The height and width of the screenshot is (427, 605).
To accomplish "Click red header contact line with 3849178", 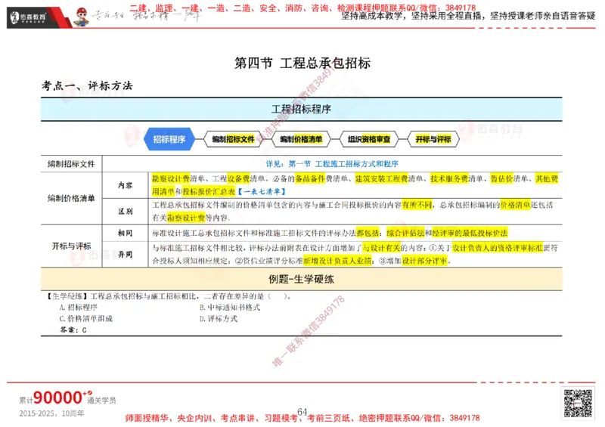I will tap(303, 8).
